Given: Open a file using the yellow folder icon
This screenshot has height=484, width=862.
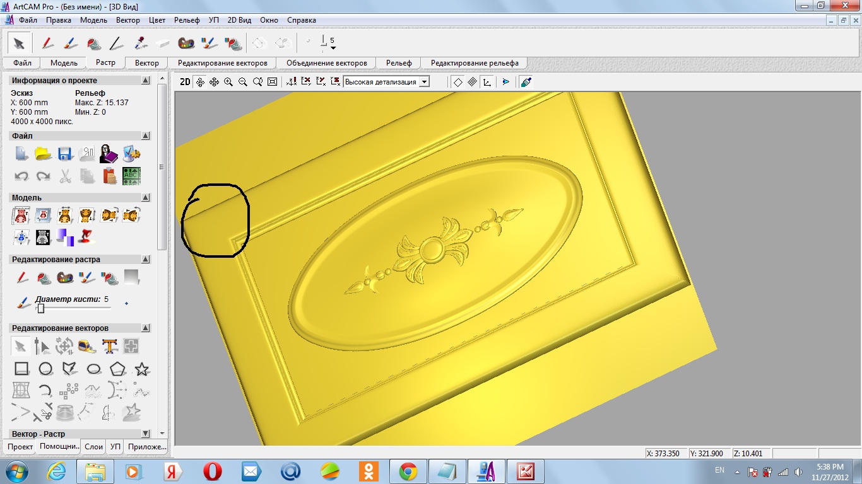Looking at the screenshot, I should click(x=43, y=154).
